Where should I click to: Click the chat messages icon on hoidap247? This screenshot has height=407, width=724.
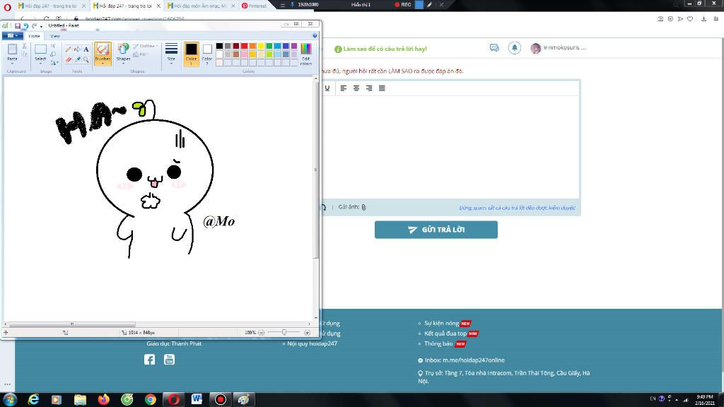(494, 47)
